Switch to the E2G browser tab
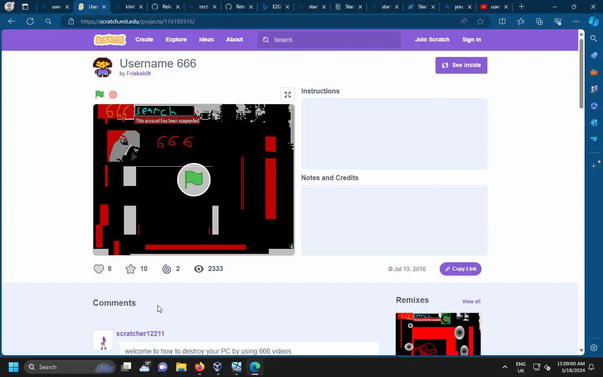Viewport: 603px width, 377px height. click(276, 7)
